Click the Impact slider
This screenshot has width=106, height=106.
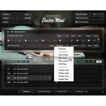(x=17, y=18)
